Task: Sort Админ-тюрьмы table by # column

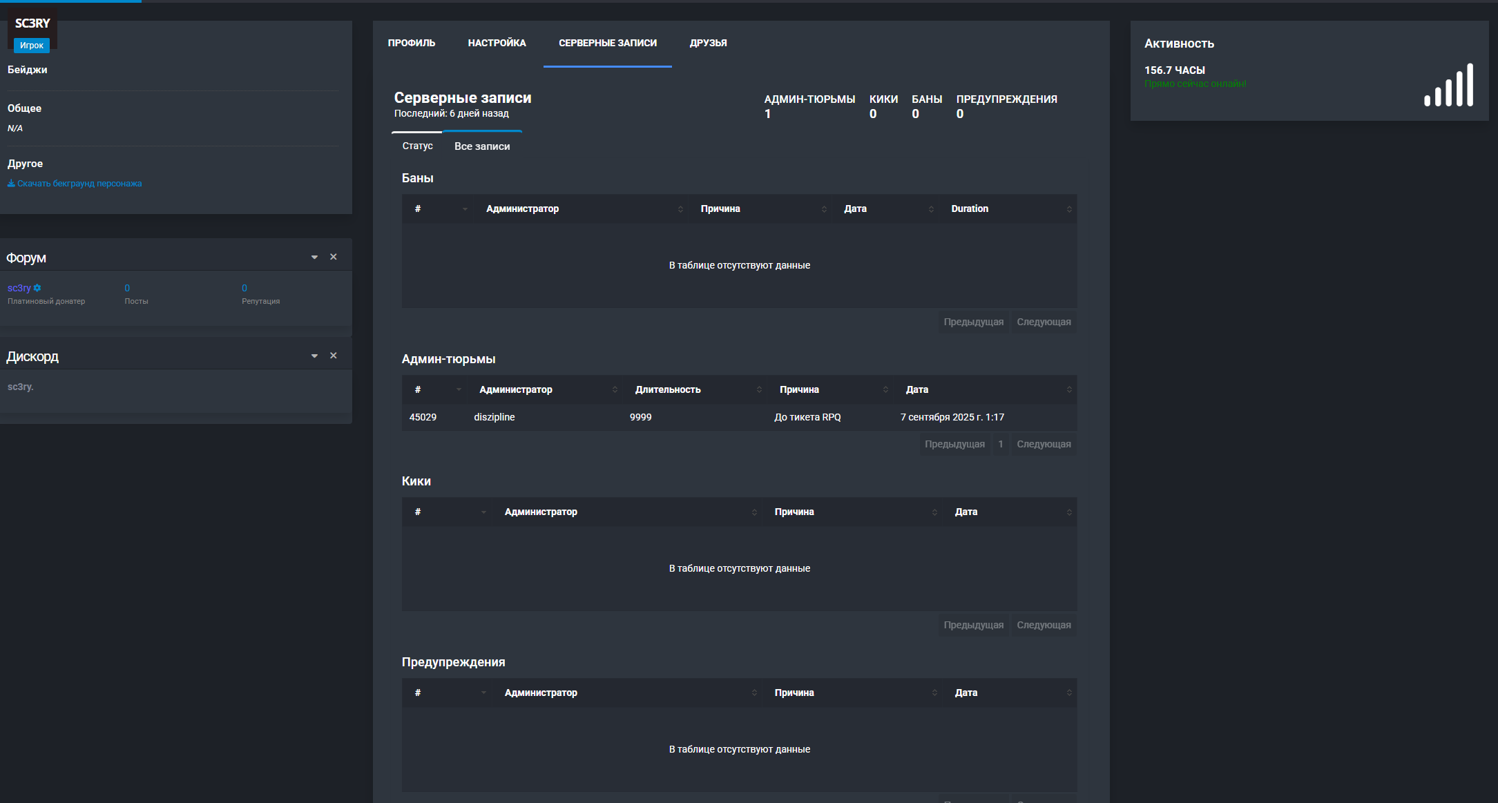Action: tap(435, 389)
